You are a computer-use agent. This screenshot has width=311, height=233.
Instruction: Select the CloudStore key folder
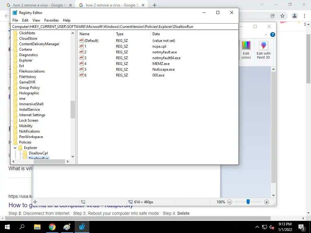28,39
